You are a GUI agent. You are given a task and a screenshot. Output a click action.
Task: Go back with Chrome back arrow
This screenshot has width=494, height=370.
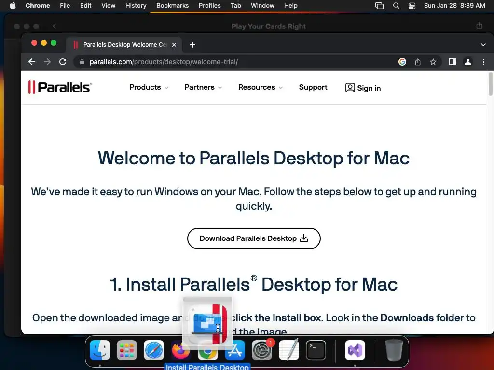32,62
